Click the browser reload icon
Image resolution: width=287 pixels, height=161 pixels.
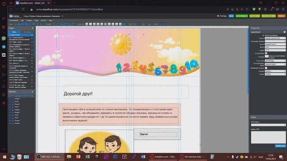(23, 9)
